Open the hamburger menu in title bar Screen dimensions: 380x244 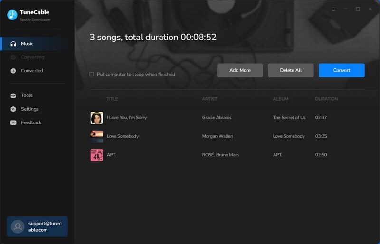coord(333,9)
